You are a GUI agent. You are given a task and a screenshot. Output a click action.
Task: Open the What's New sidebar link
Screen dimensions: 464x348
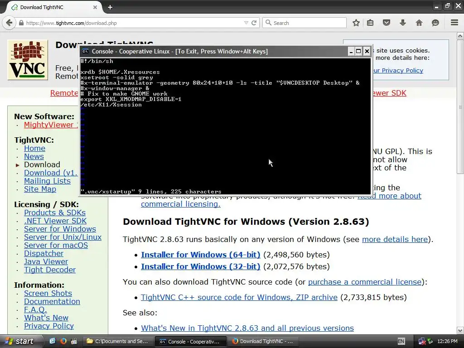coord(46,318)
